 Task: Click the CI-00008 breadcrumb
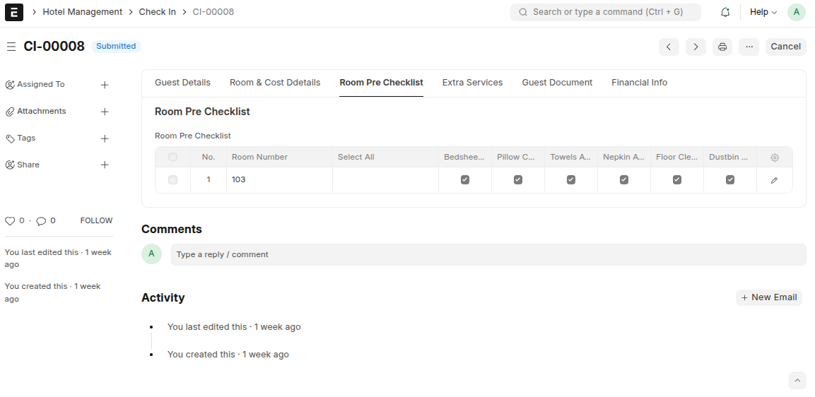(x=213, y=12)
